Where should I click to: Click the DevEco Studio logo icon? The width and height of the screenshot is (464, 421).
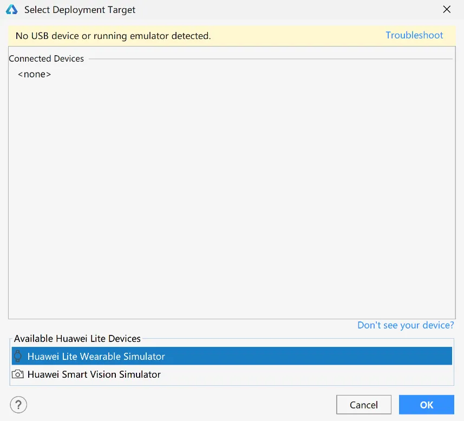coord(12,9)
